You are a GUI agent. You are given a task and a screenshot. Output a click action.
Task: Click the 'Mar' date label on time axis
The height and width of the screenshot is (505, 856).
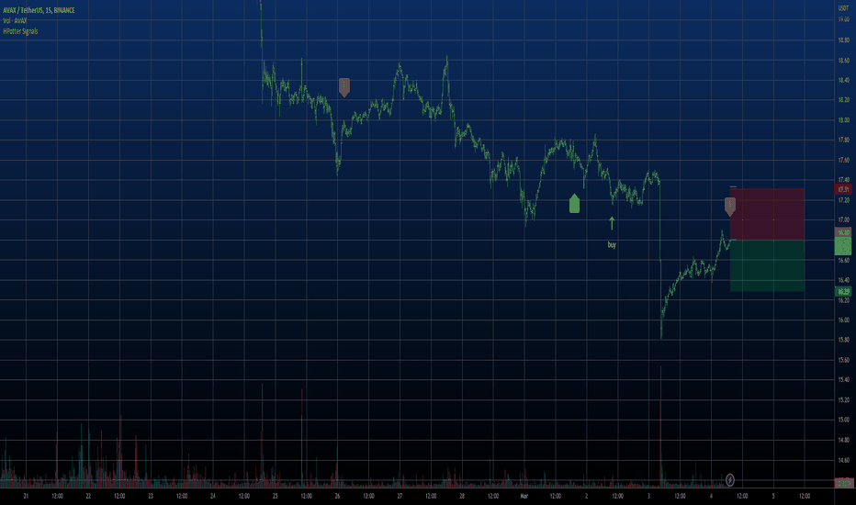(x=524, y=496)
